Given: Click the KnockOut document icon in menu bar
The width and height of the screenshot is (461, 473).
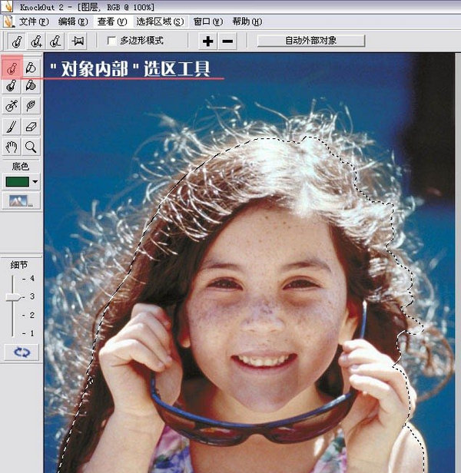Looking at the screenshot, I should click(x=9, y=21).
